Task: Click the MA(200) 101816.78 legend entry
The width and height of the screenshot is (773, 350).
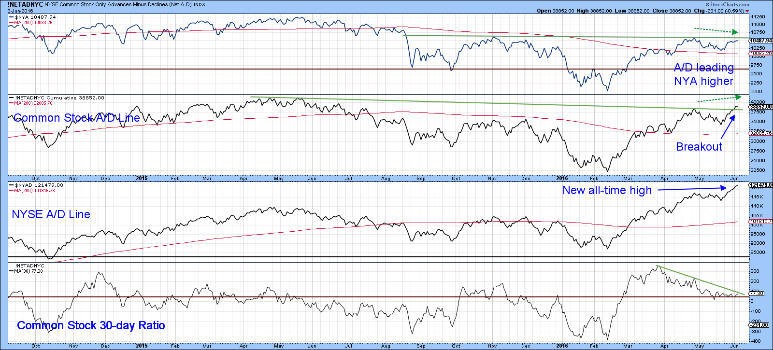Action: (x=32, y=190)
